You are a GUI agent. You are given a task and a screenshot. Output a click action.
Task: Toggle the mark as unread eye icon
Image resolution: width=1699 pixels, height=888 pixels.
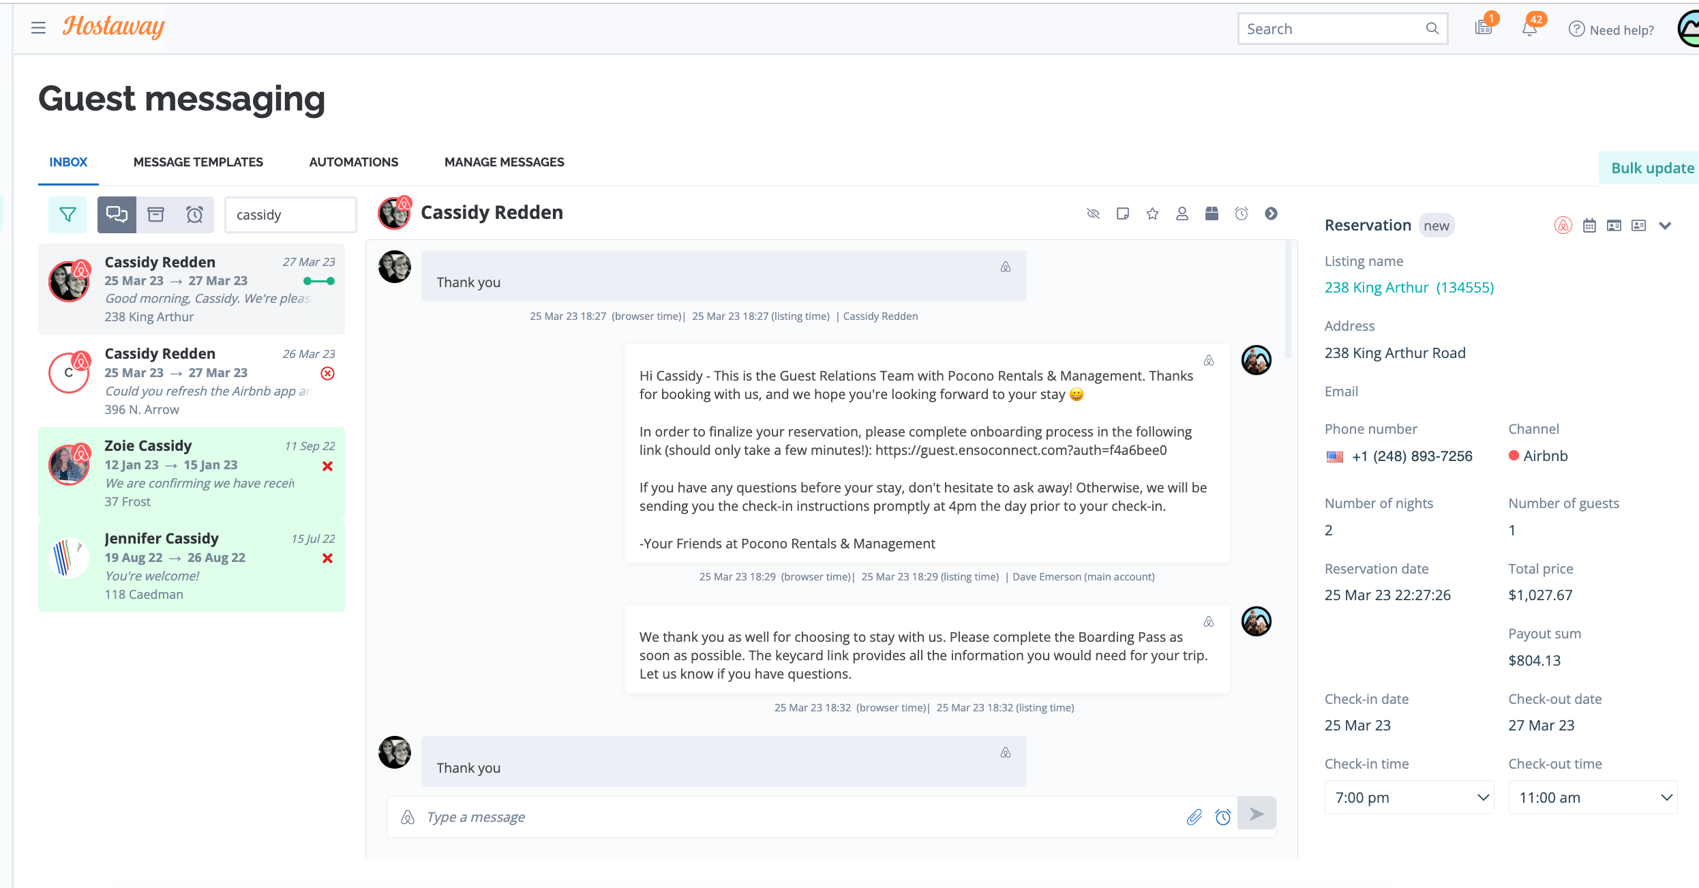pyautogui.click(x=1093, y=213)
